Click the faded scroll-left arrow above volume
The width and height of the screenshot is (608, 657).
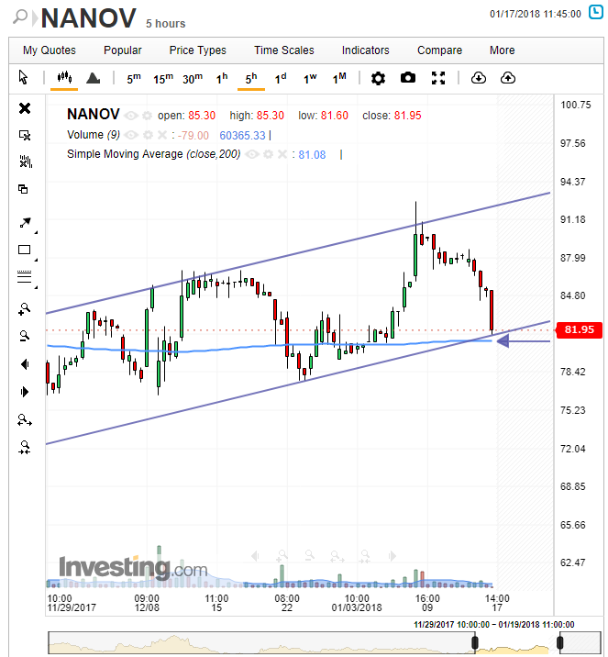(x=255, y=556)
